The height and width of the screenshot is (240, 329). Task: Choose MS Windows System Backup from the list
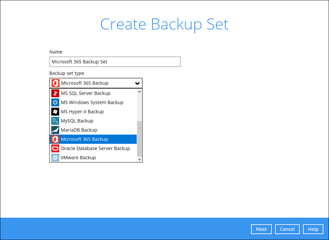click(x=93, y=102)
